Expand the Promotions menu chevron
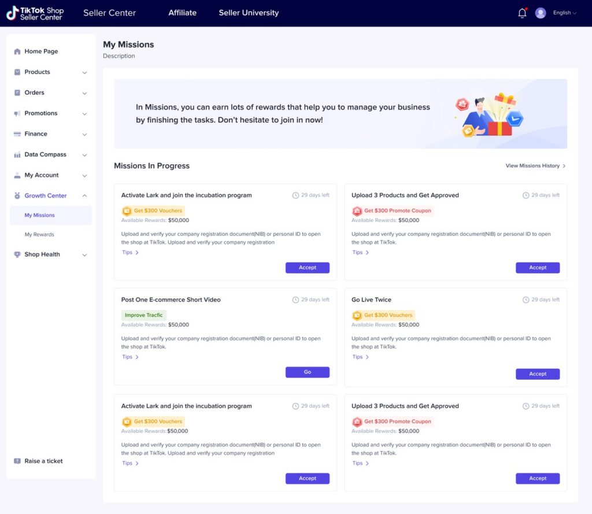The width and height of the screenshot is (592, 514). [x=84, y=114]
